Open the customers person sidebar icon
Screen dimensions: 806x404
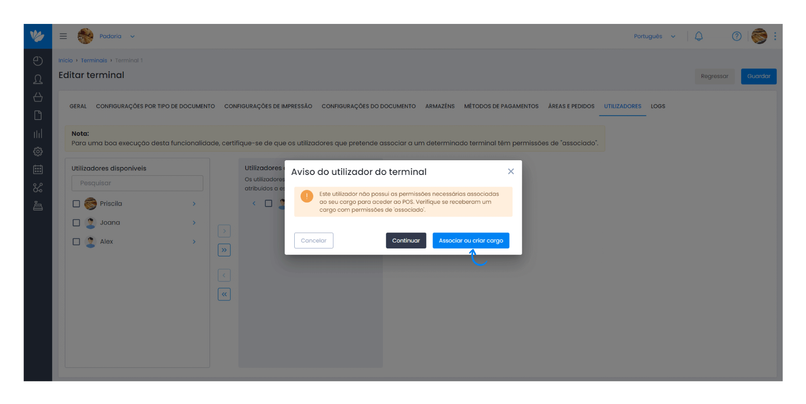point(38,79)
